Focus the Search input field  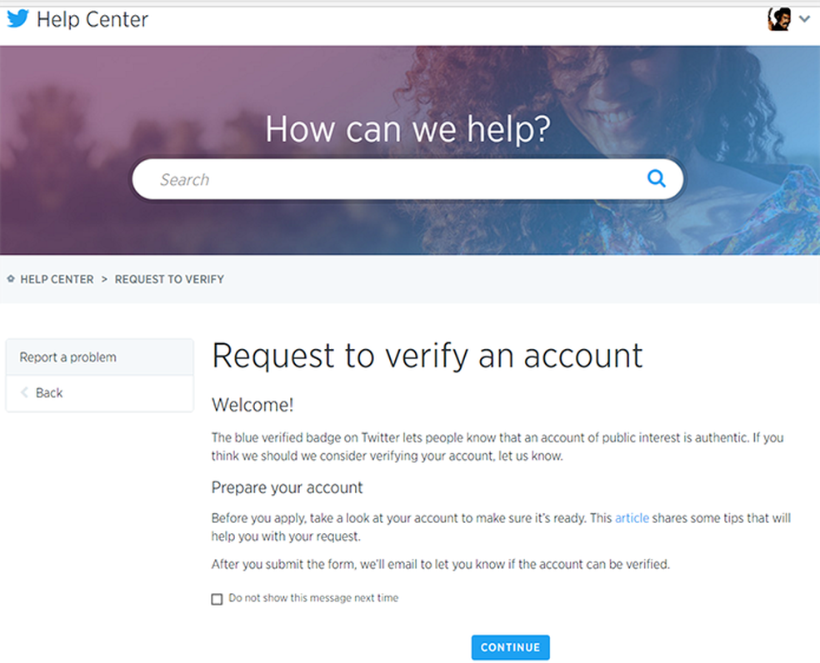(x=392, y=179)
